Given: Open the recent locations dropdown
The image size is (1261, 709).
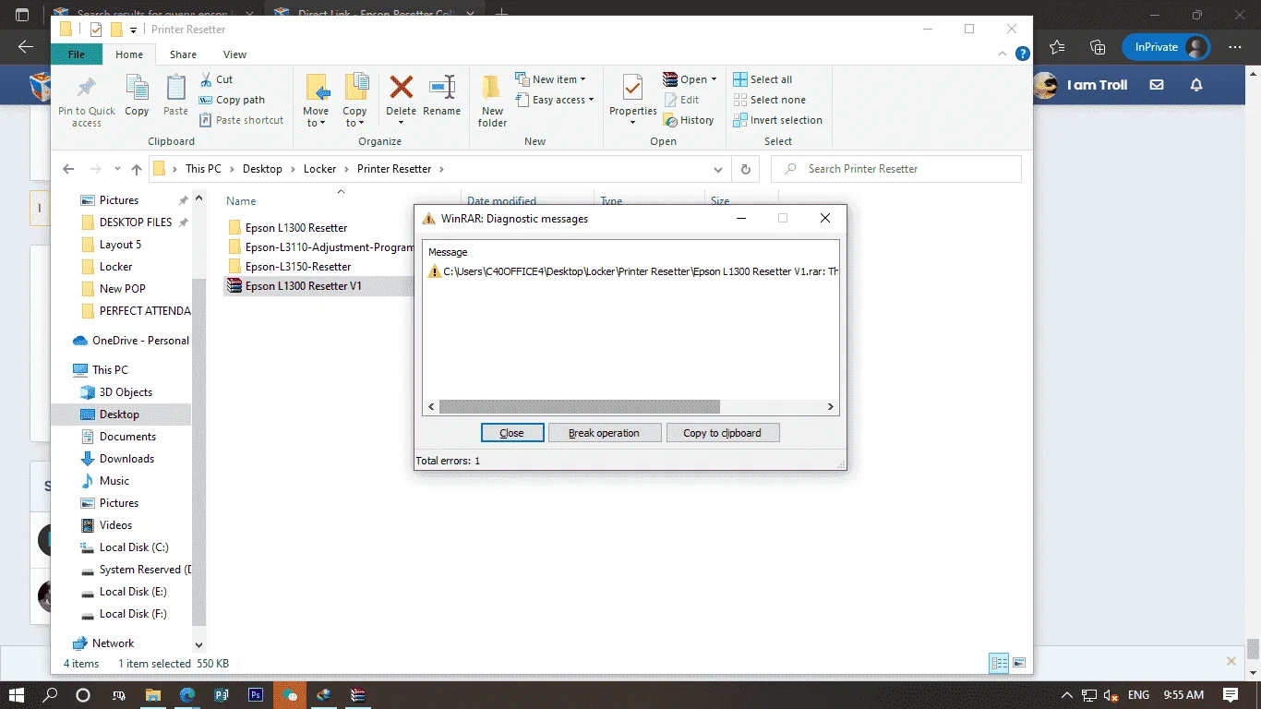Looking at the screenshot, I should 116,169.
